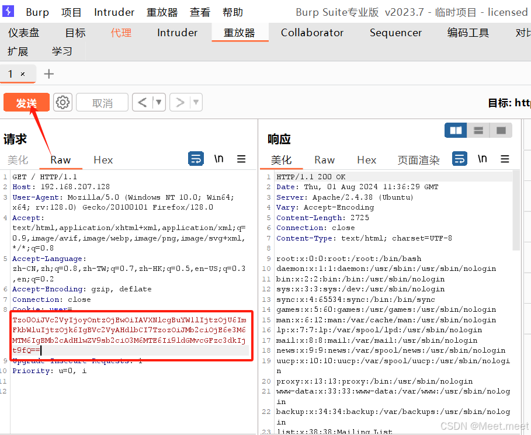Open response panel hamburger menu
The image size is (531, 435).
[505, 159]
